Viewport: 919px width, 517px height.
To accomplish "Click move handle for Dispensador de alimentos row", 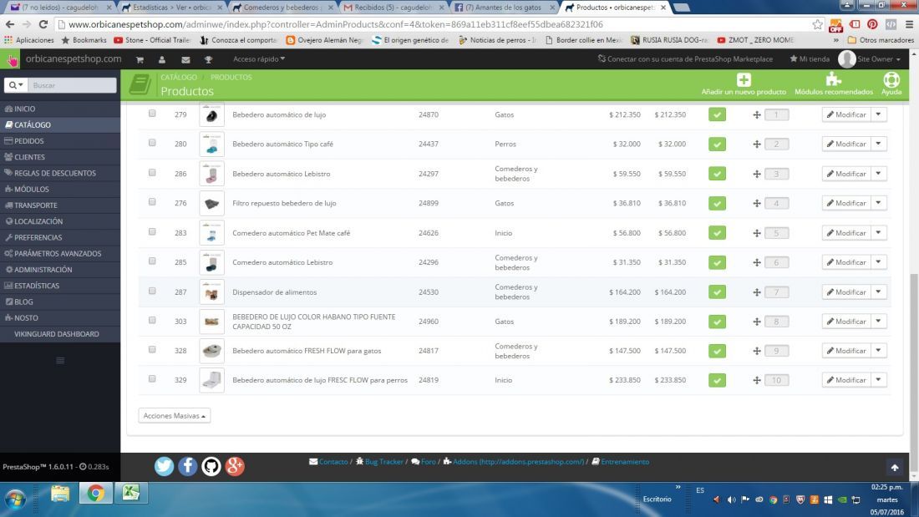I will coord(757,292).
